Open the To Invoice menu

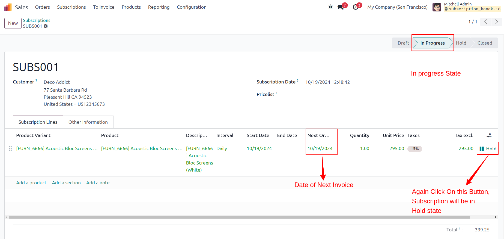tap(104, 7)
